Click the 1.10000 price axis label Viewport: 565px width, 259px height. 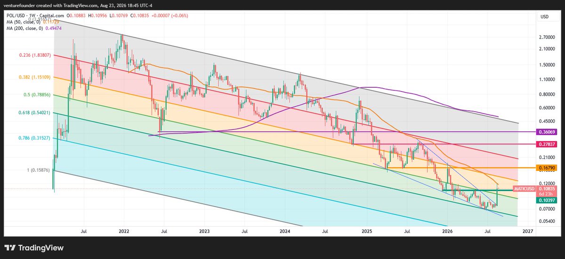[x=548, y=80]
